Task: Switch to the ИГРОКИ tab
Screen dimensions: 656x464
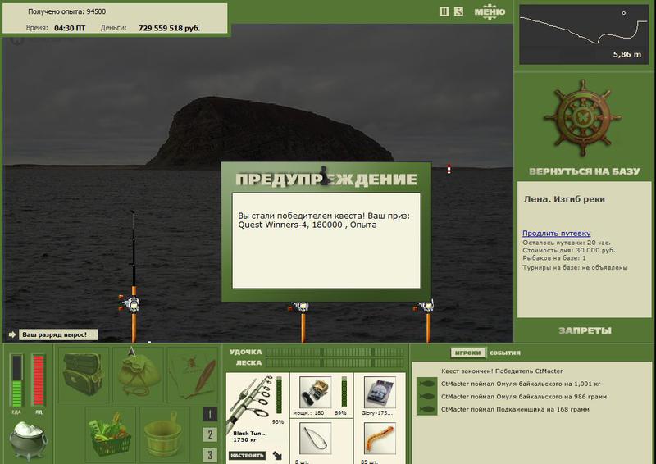Action: pyautogui.click(x=468, y=353)
